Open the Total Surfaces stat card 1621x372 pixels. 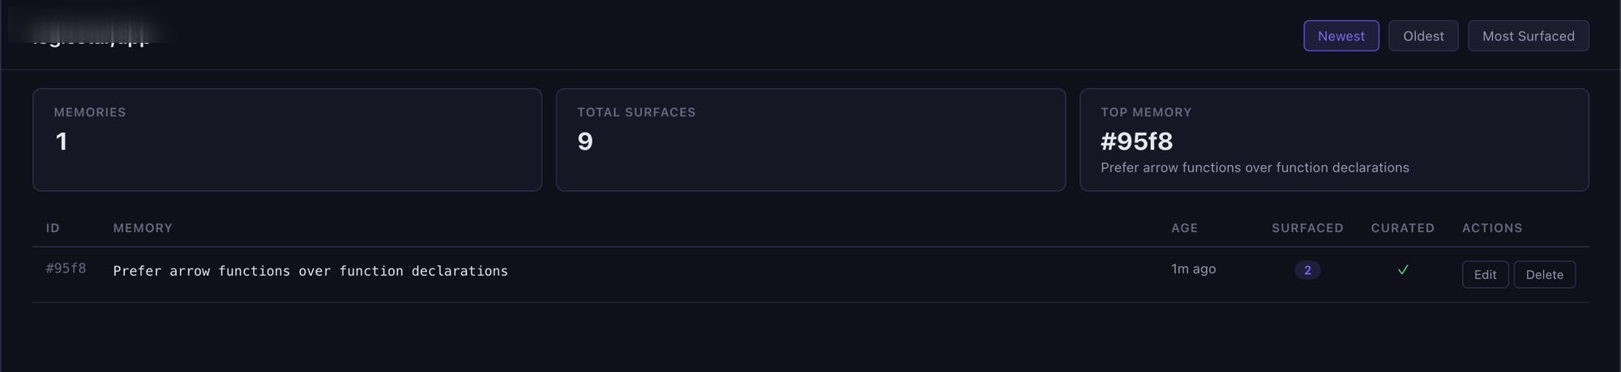tap(810, 140)
